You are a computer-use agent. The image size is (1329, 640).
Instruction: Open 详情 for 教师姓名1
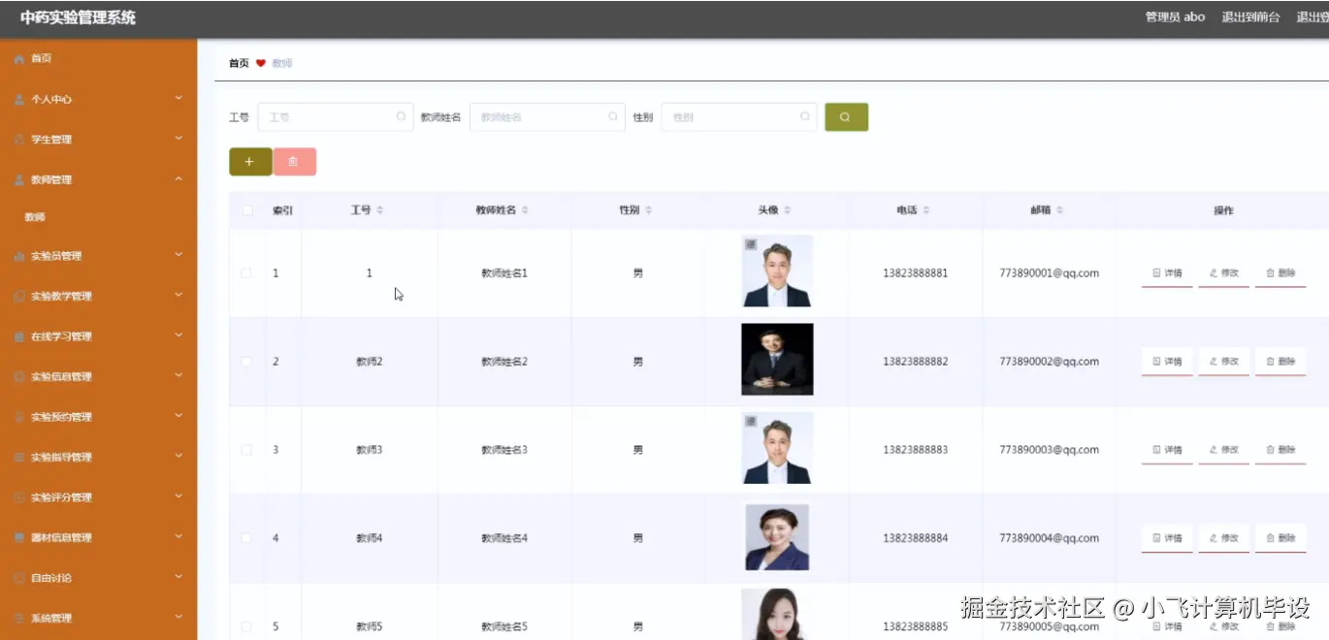click(1167, 273)
